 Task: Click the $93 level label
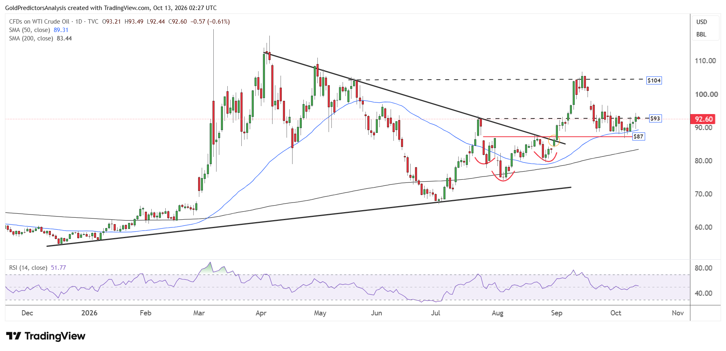coord(655,118)
